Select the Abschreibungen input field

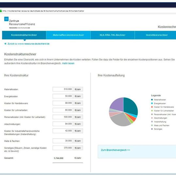63,124
